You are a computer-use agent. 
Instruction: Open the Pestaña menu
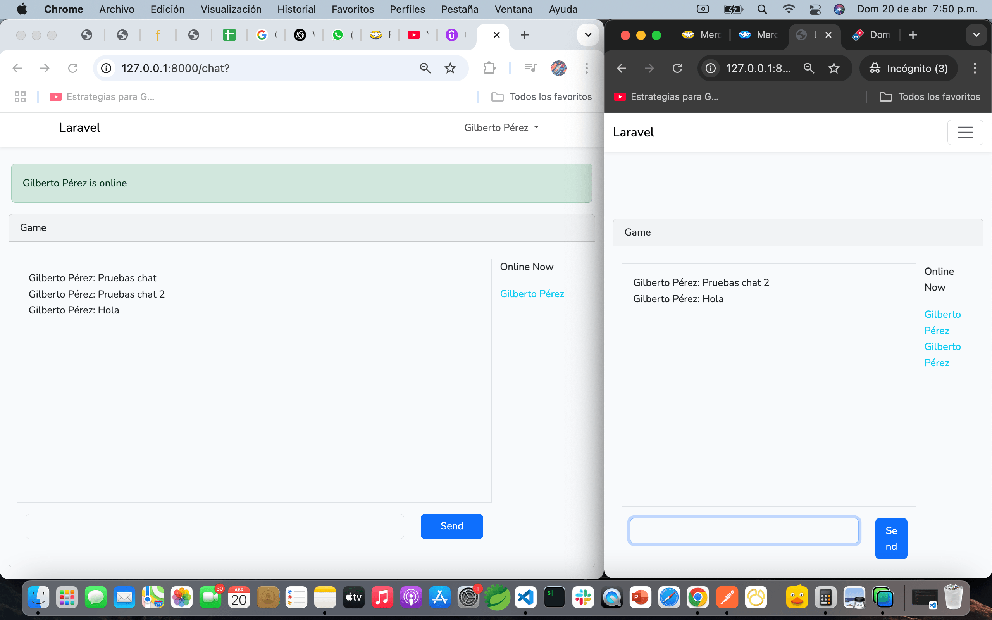[x=460, y=9]
